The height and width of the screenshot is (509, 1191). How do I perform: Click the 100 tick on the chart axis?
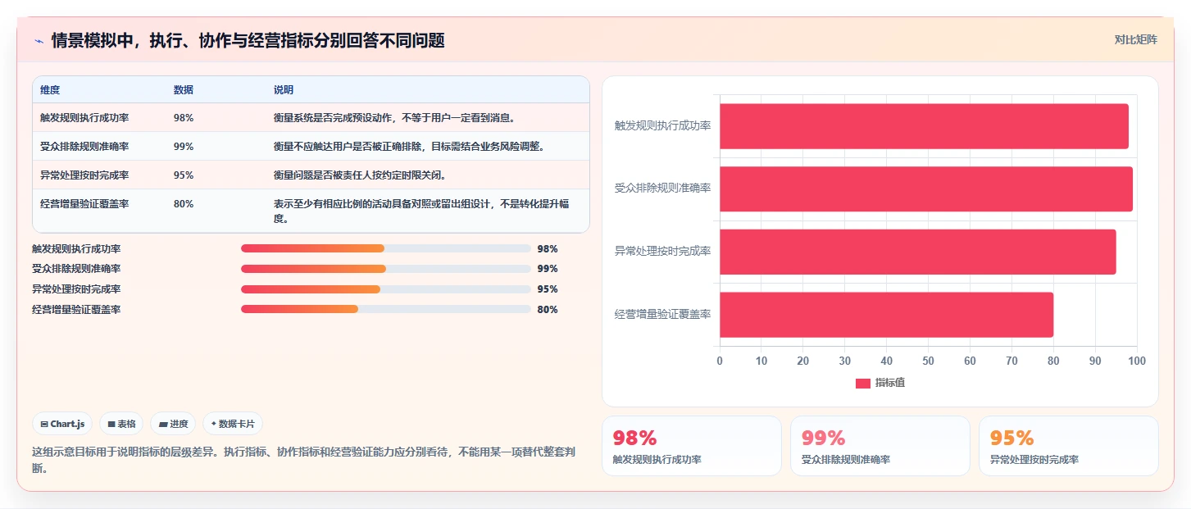point(1137,361)
